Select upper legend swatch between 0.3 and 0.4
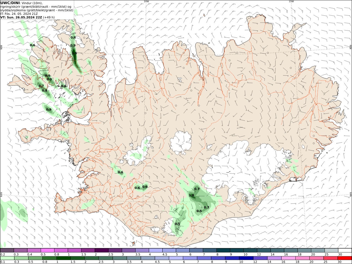This screenshot has height=264, width=352. pyautogui.click(x=21, y=251)
